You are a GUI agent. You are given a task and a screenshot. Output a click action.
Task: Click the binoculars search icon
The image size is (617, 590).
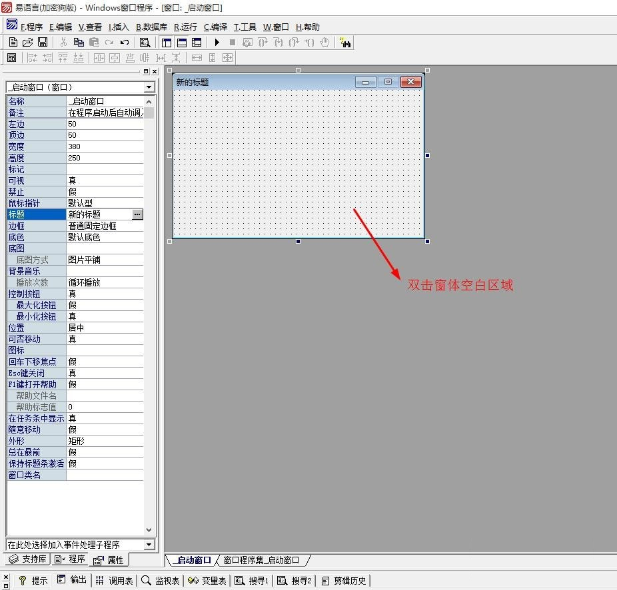(345, 43)
